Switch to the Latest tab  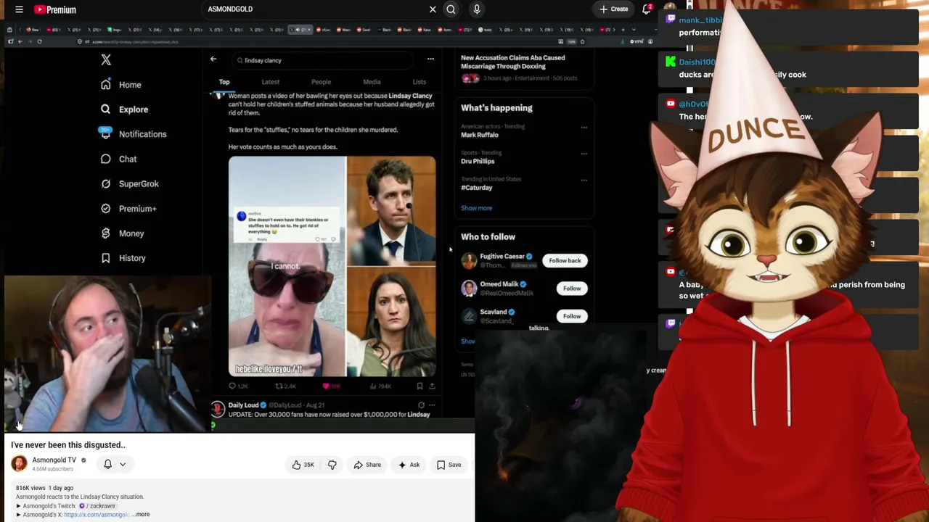(271, 82)
